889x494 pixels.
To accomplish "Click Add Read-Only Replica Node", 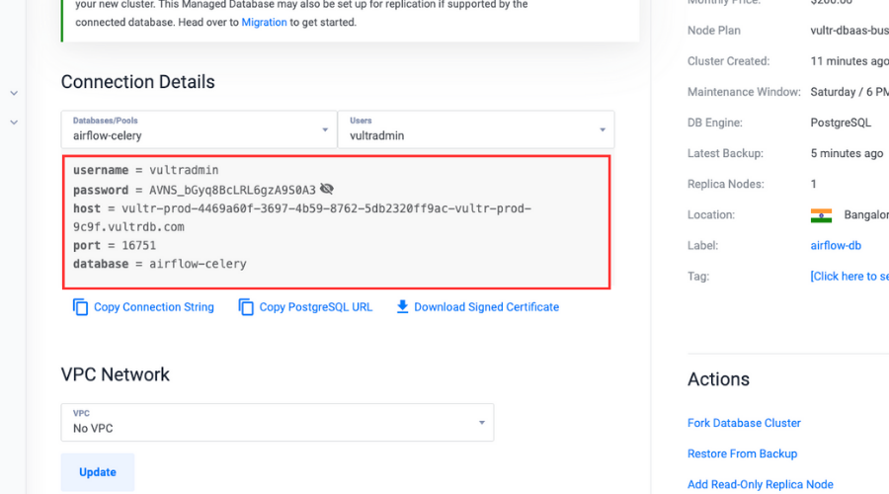I will [x=761, y=484].
